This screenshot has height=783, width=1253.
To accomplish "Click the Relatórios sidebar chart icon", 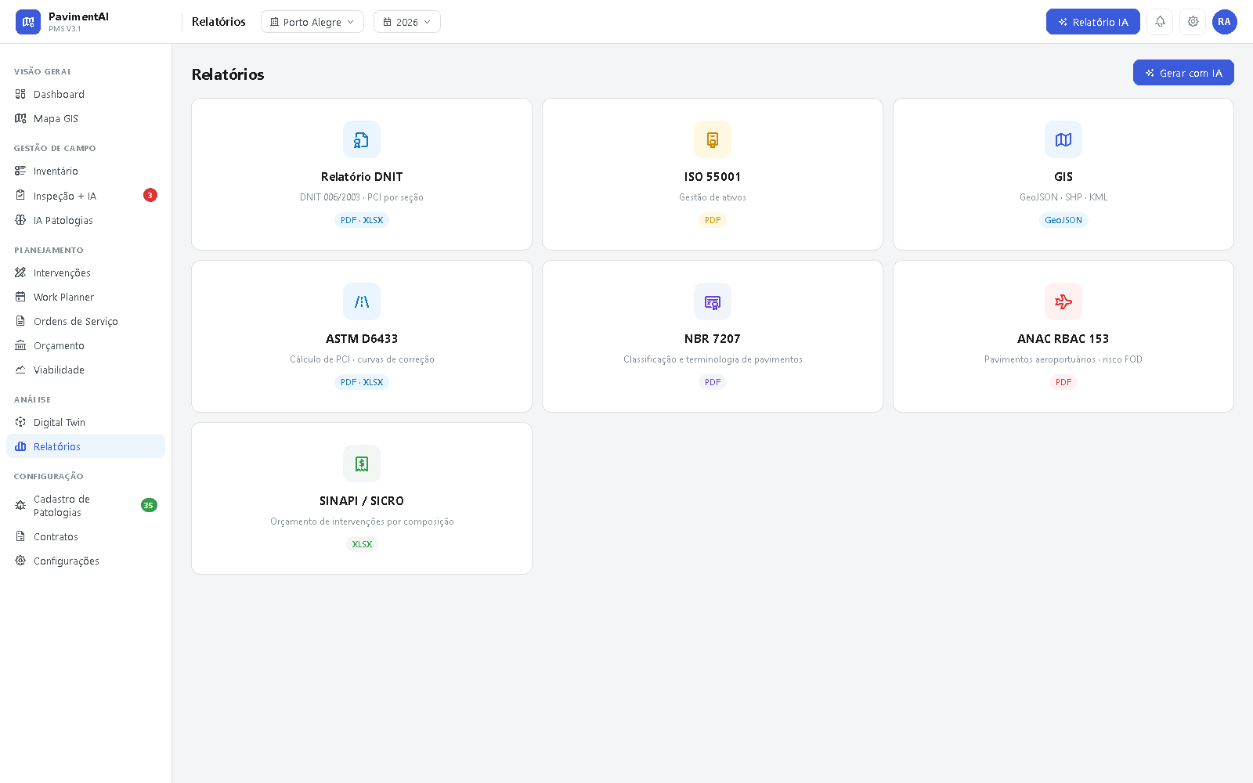I will pyautogui.click(x=20, y=446).
